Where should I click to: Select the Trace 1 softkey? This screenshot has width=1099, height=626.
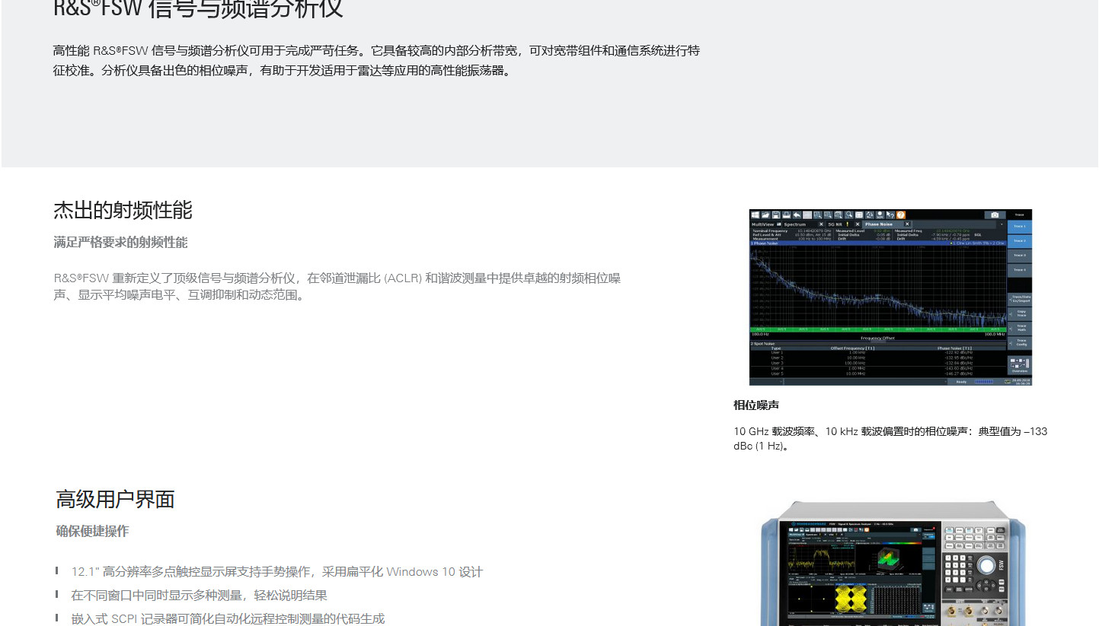[1020, 227]
